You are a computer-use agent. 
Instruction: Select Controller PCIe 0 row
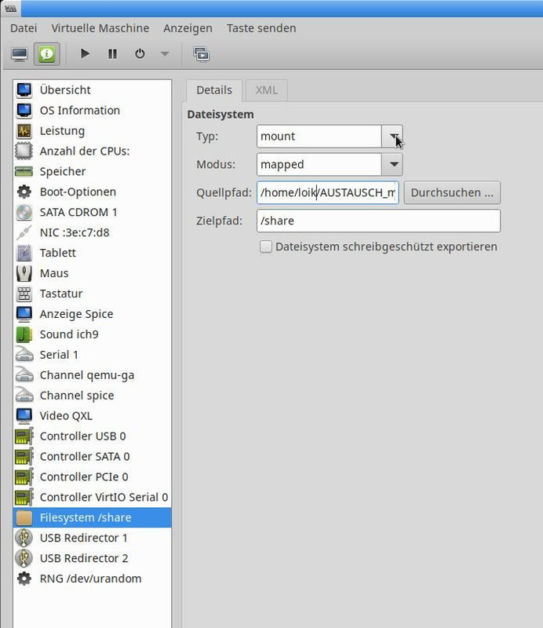click(x=92, y=477)
